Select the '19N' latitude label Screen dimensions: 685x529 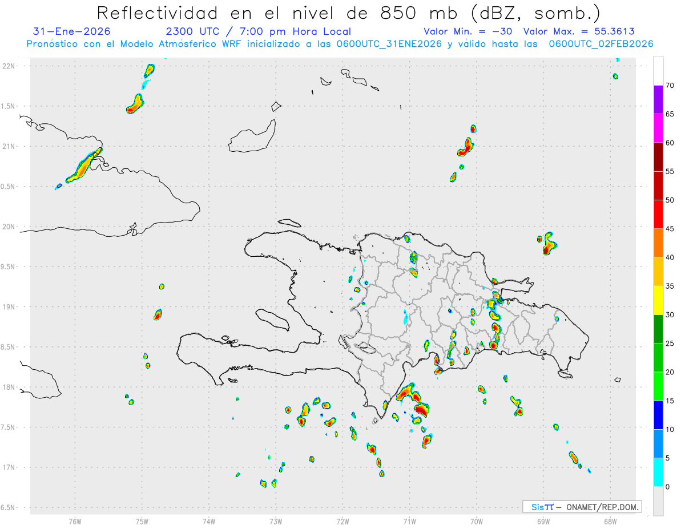pyautogui.click(x=9, y=307)
